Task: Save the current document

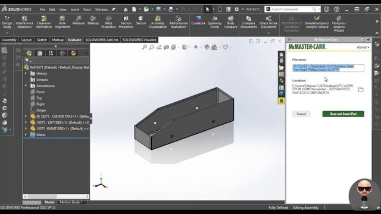Action: [x=159, y=10]
